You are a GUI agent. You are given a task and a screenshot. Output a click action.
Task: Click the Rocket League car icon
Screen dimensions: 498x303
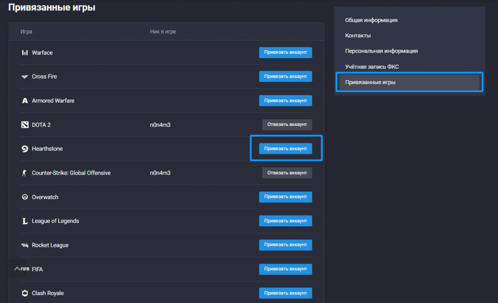25,245
